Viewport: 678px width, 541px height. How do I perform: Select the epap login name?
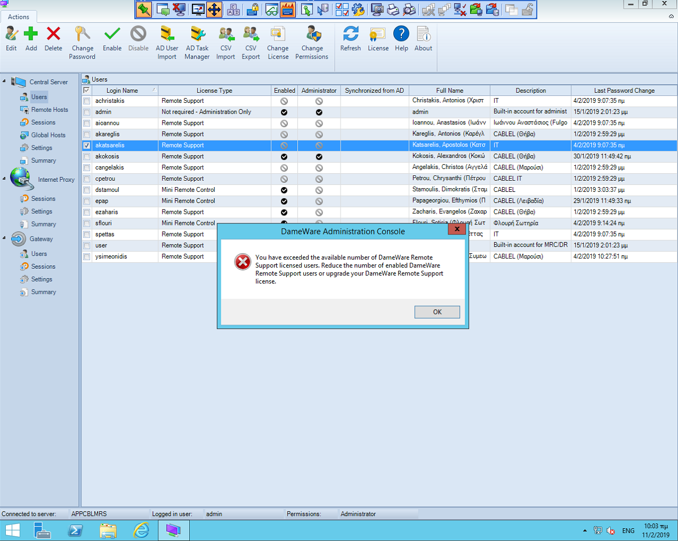(102, 201)
